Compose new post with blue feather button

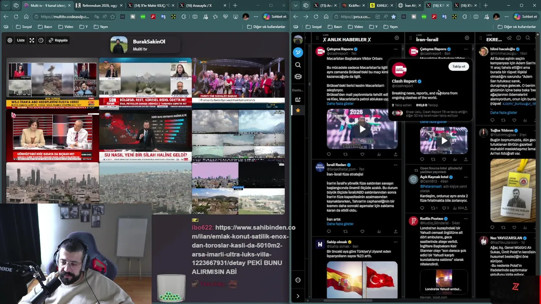pos(298,52)
